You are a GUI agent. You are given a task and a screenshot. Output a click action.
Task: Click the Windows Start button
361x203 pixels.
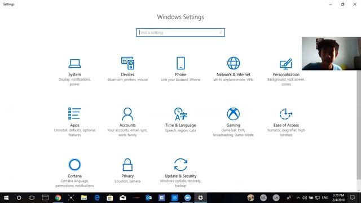6,198
